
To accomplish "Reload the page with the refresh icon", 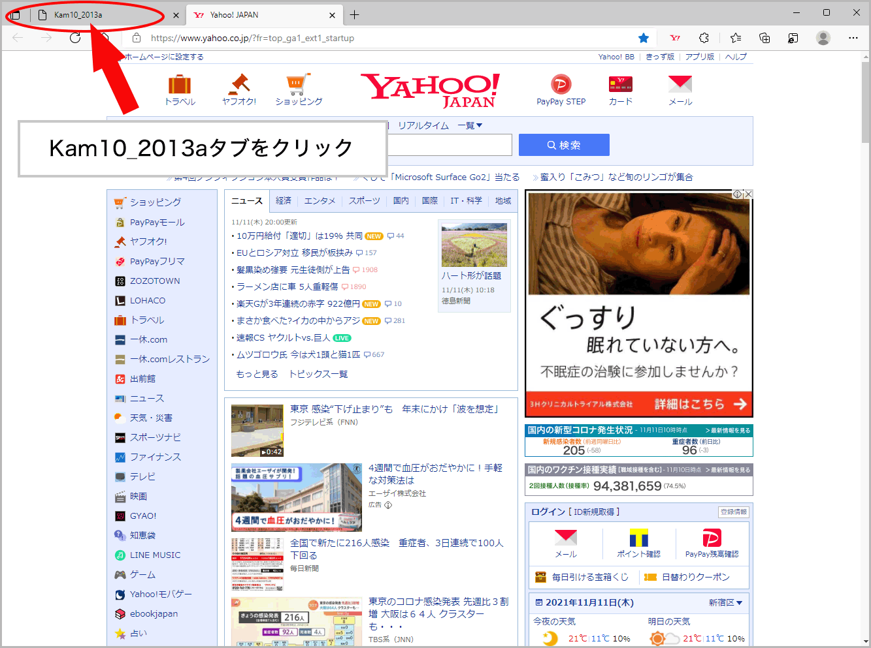I will pos(75,38).
